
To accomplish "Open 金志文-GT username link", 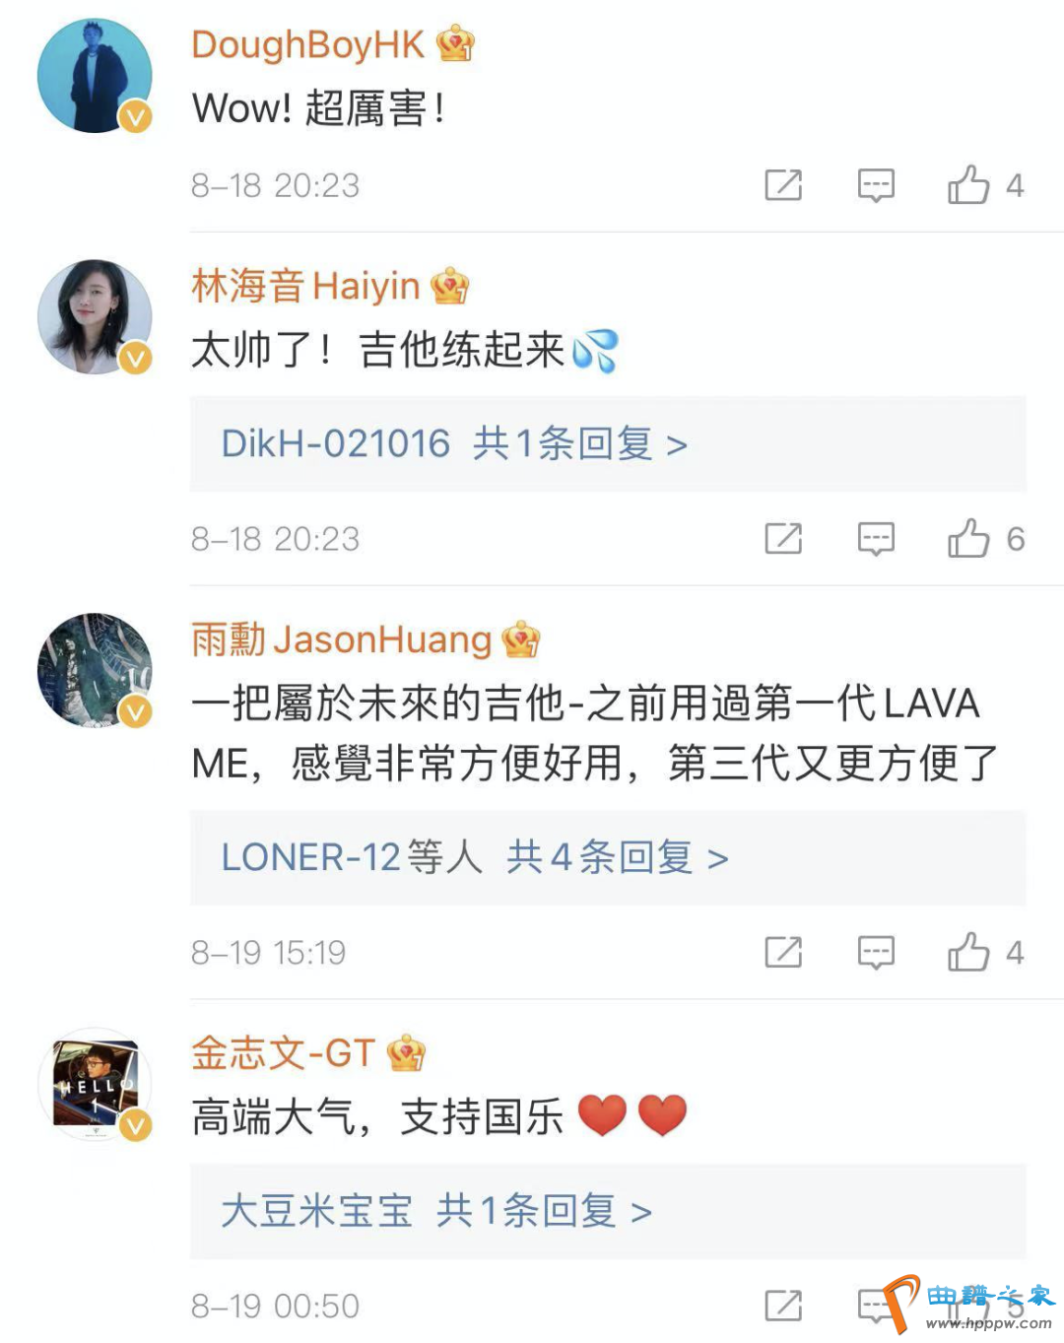I will tap(283, 1053).
